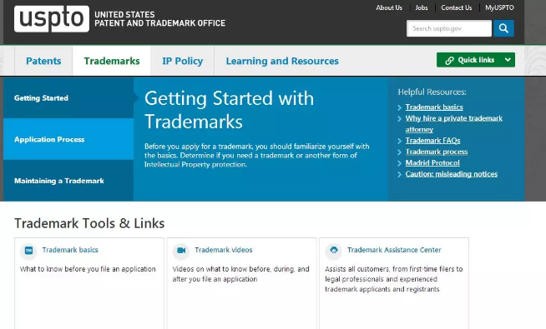Screen dimensions: 546x329
Task: Click the magnifying glass search button
Action: [x=503, y=28]
